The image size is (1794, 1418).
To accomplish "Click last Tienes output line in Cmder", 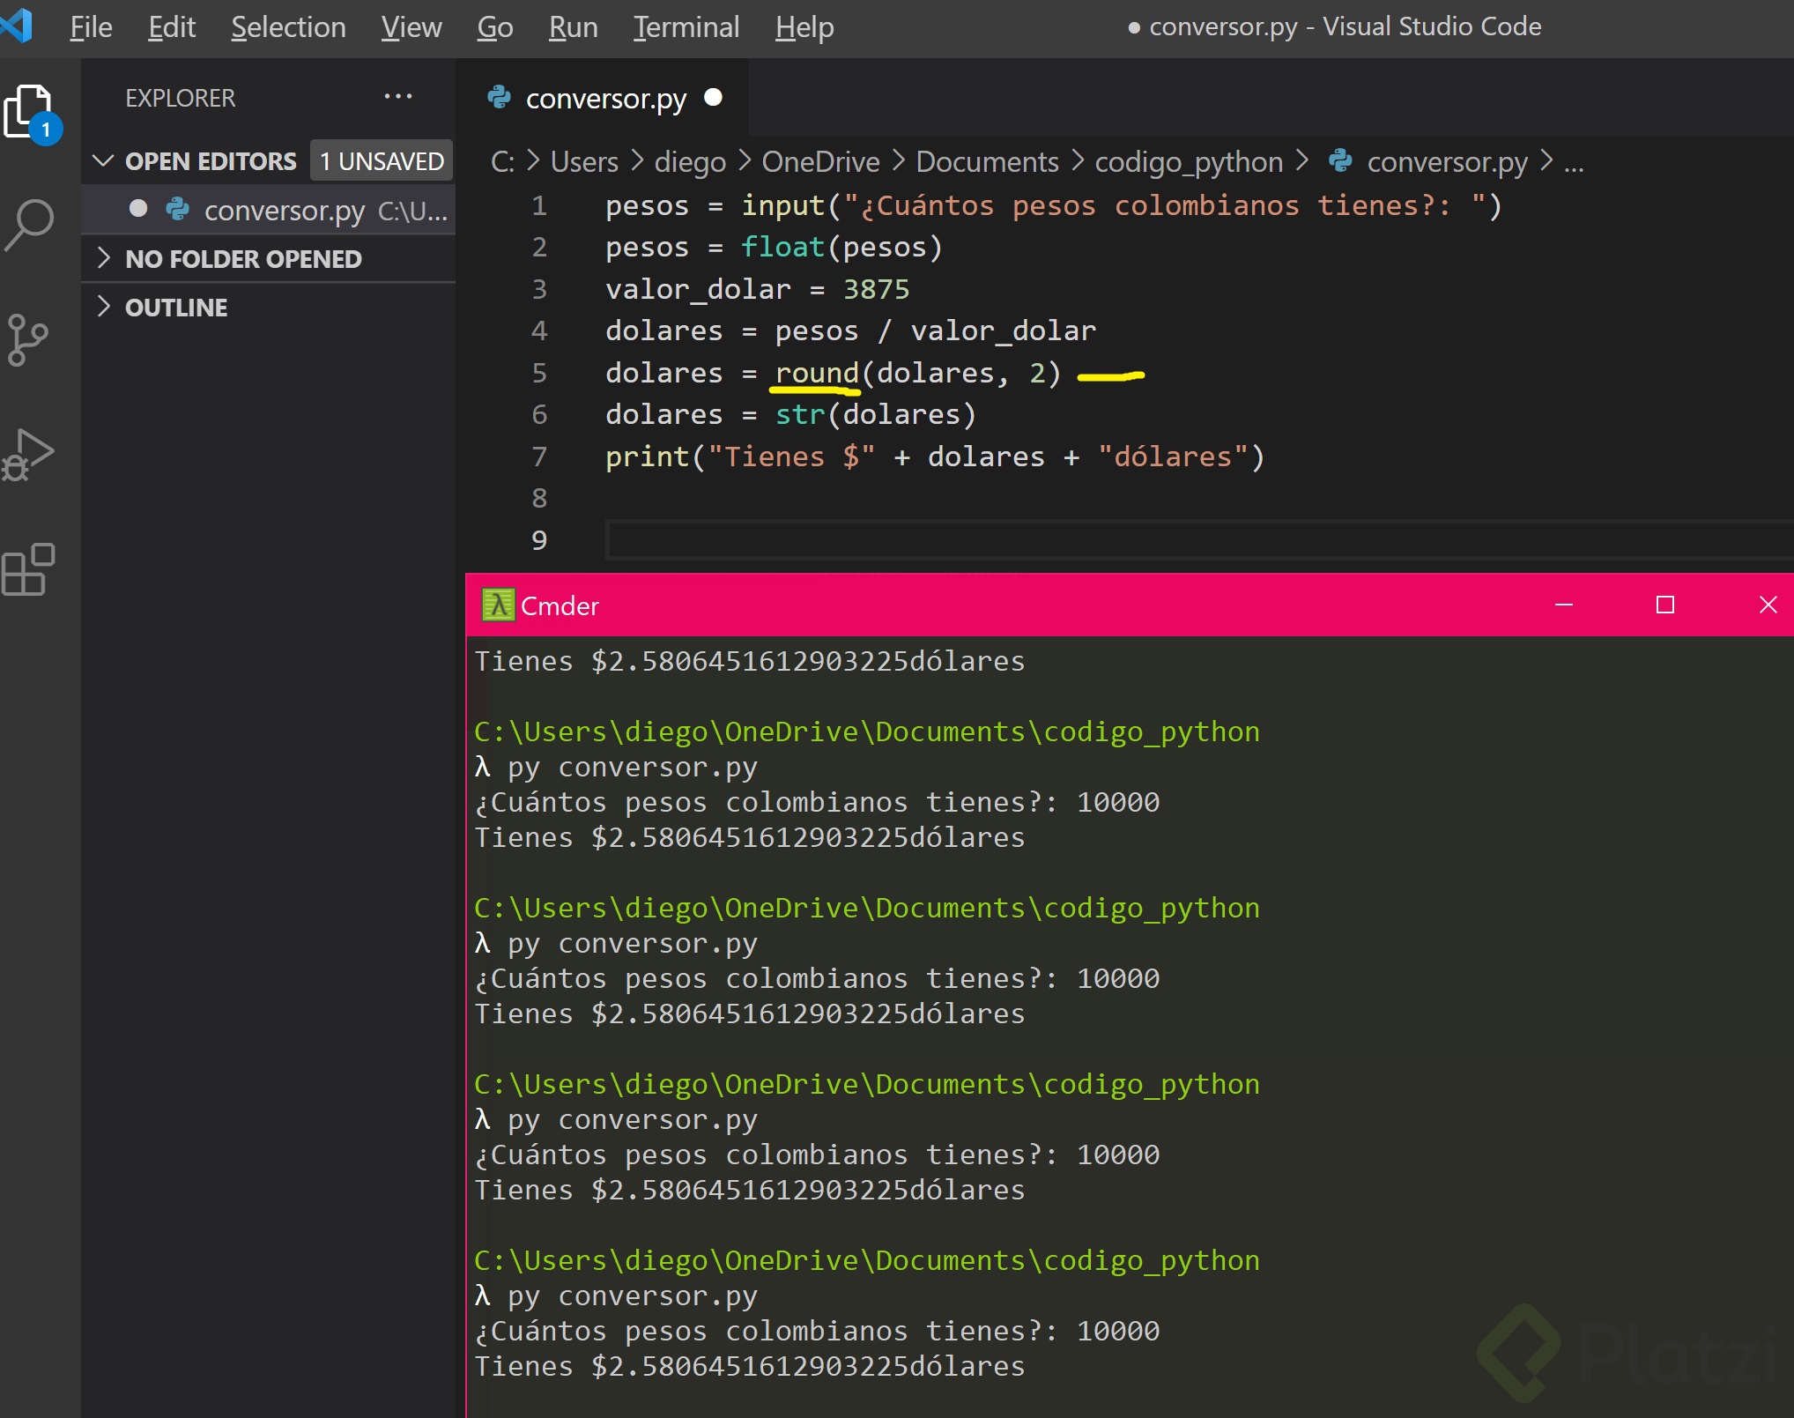I will click(x=750, y=1366).
